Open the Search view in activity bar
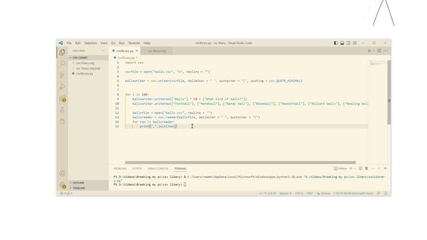The width and height of the screenshot is (427, 240). click(x=62, y=63)
